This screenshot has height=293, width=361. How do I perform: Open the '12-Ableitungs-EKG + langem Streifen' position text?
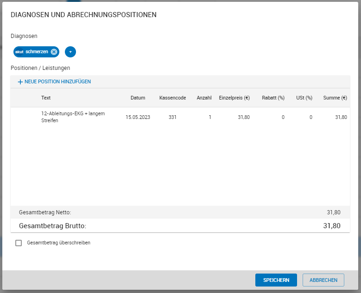point(73,117)
